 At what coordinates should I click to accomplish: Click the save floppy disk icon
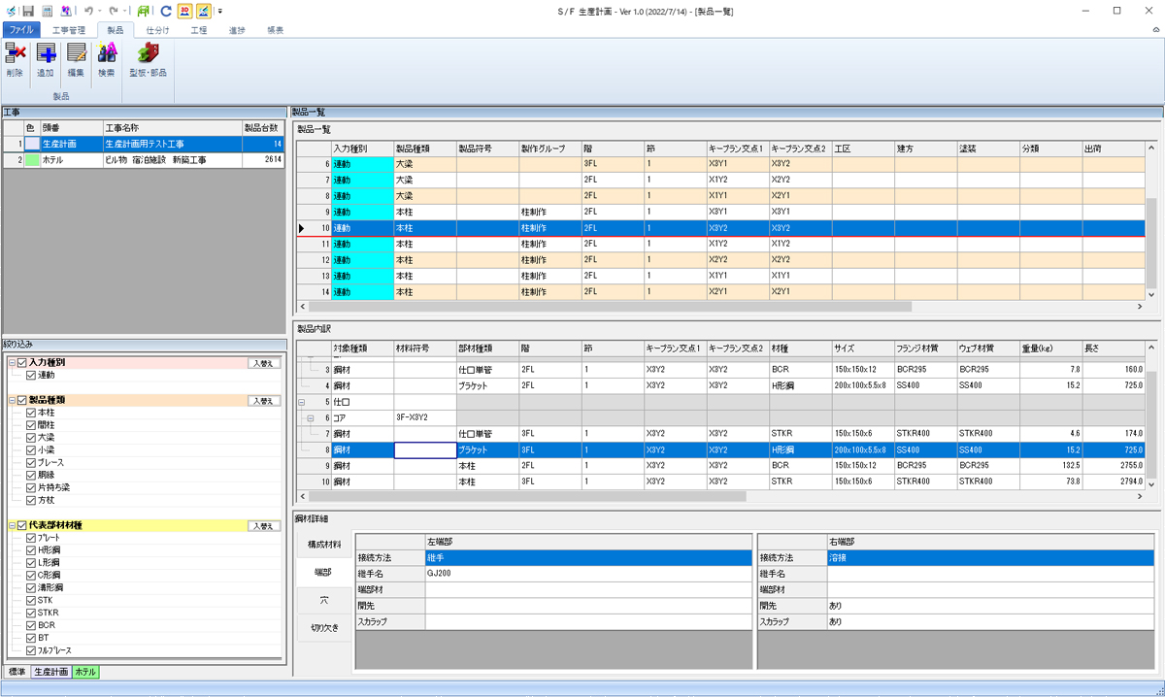tap(28, 11)
